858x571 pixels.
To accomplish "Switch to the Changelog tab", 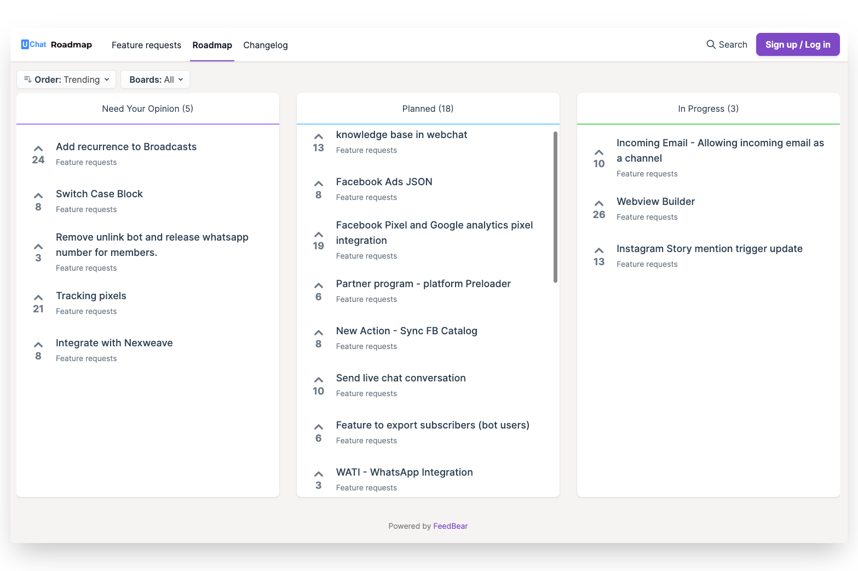I will 266,45.
